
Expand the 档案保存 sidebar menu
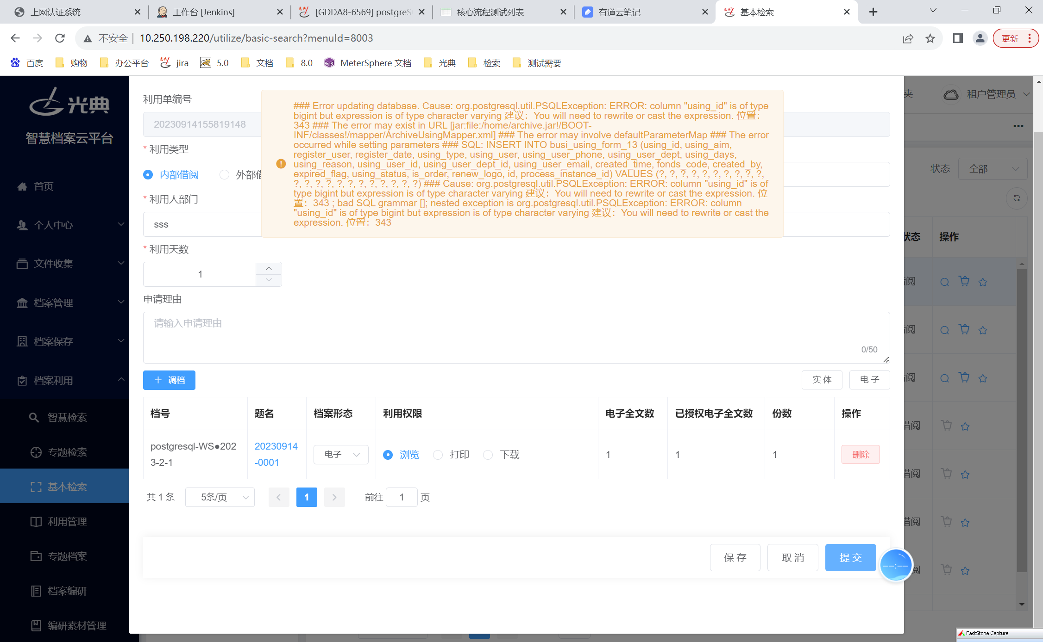(x=65, y=341)
